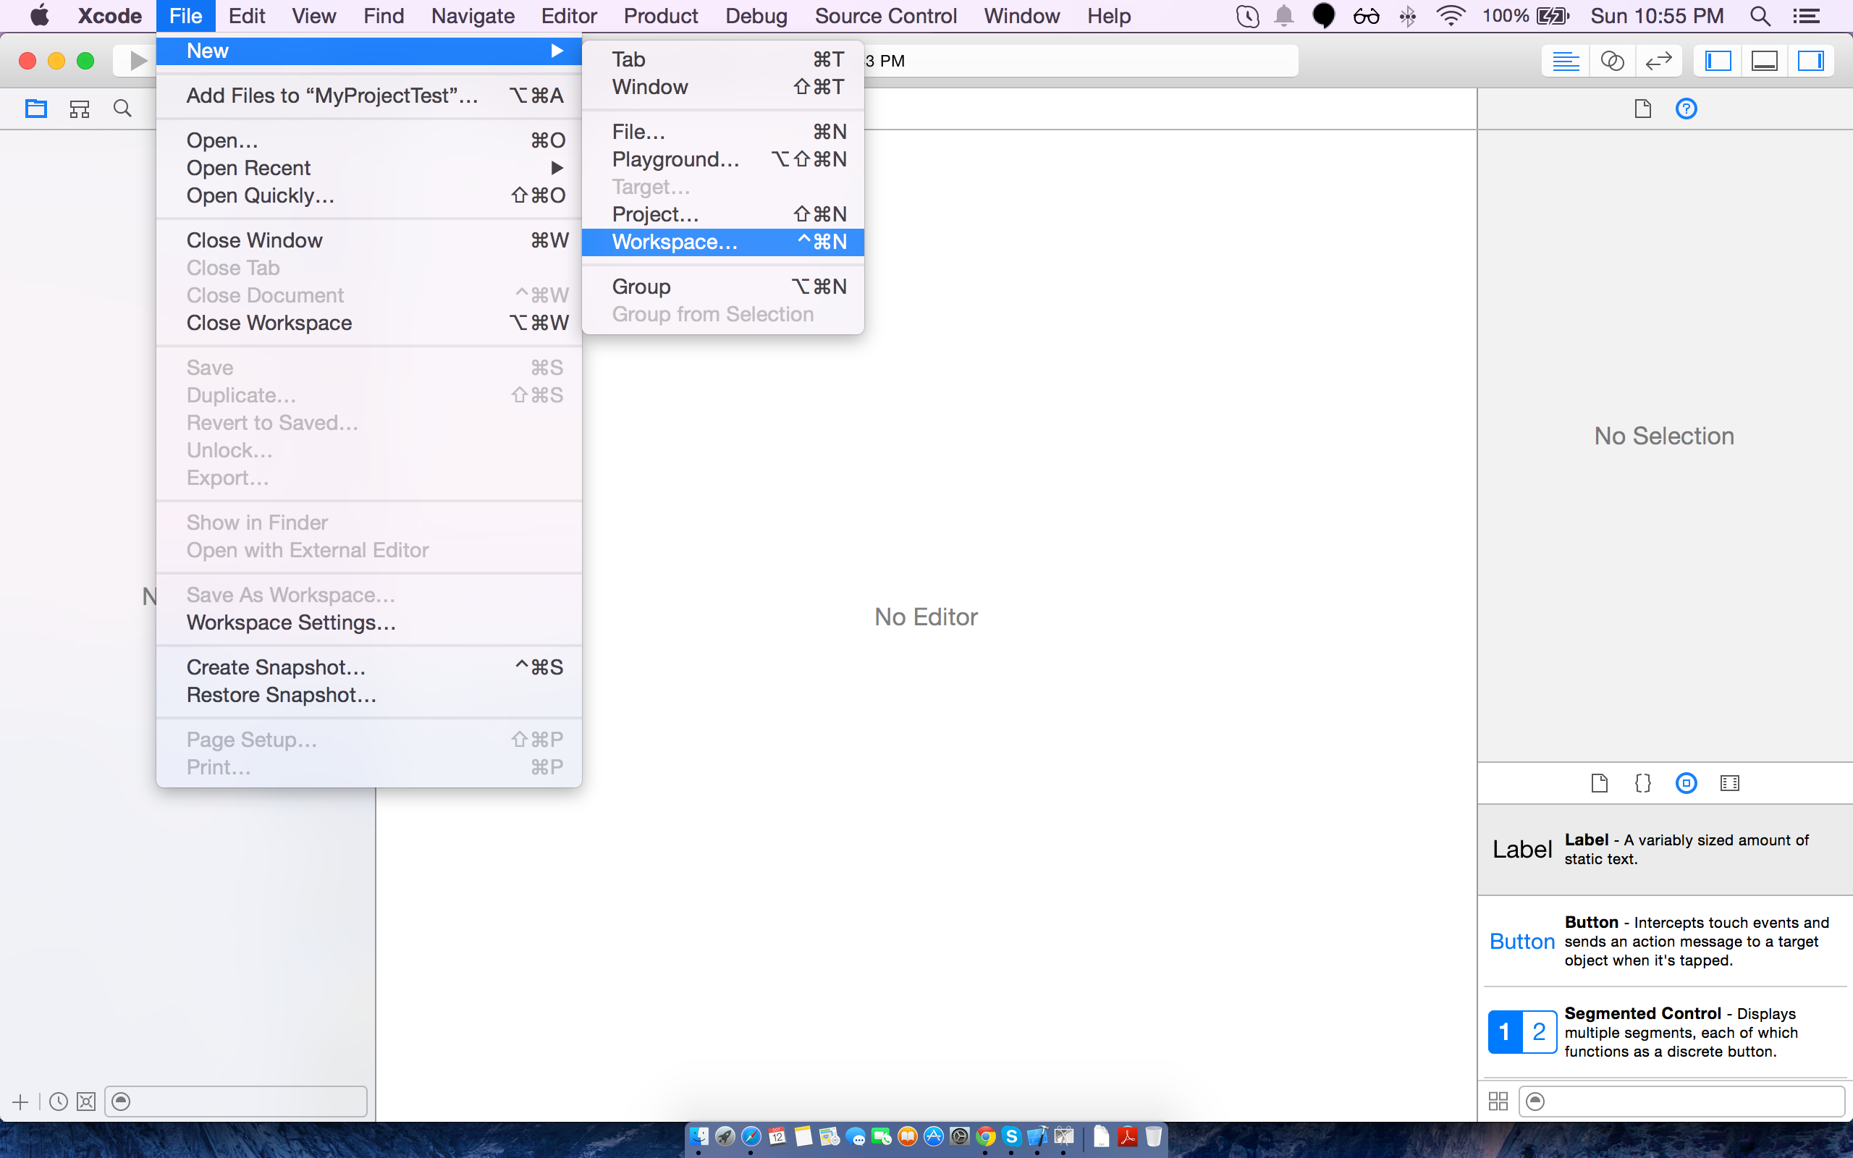The height and width of the screenshot is (1158, 1853).
Task: Open the Symbol navigator hierarchy icon
Action: (x=80, y=109)
